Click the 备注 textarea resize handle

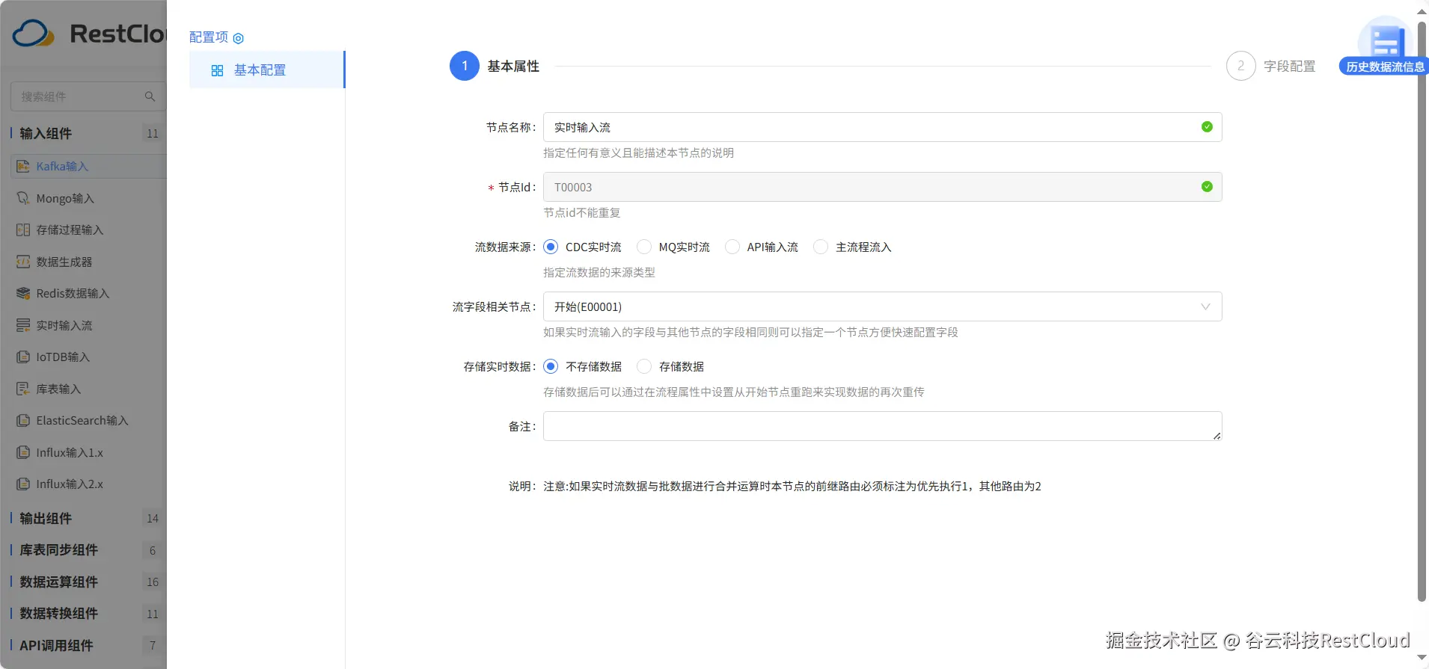pos(1217,436)
